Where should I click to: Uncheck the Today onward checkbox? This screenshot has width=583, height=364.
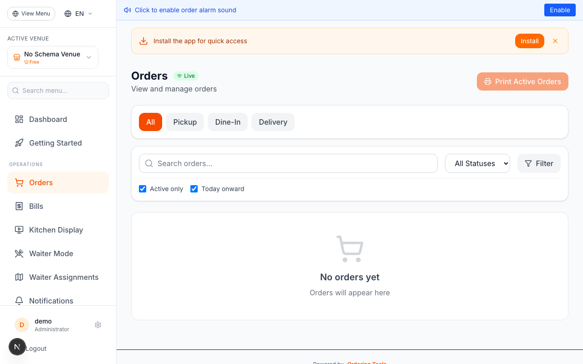pos(194,189)
